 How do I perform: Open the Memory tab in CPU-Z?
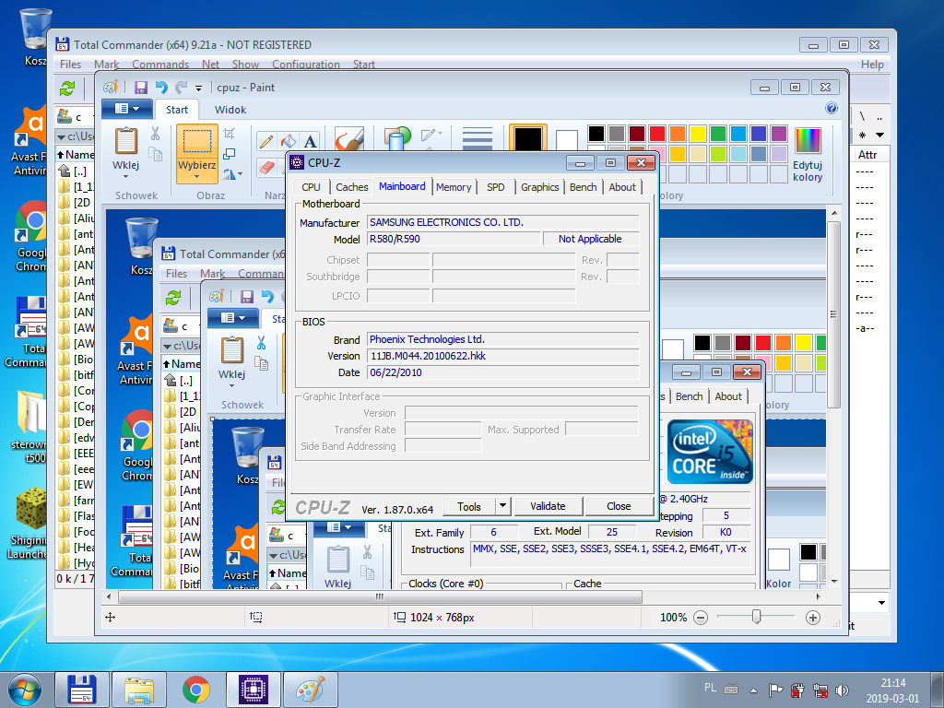454,187
